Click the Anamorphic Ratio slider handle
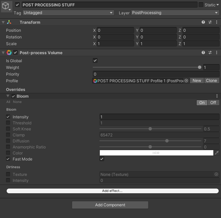The width and height of the screenshot is (221, 218). point(150,147)
